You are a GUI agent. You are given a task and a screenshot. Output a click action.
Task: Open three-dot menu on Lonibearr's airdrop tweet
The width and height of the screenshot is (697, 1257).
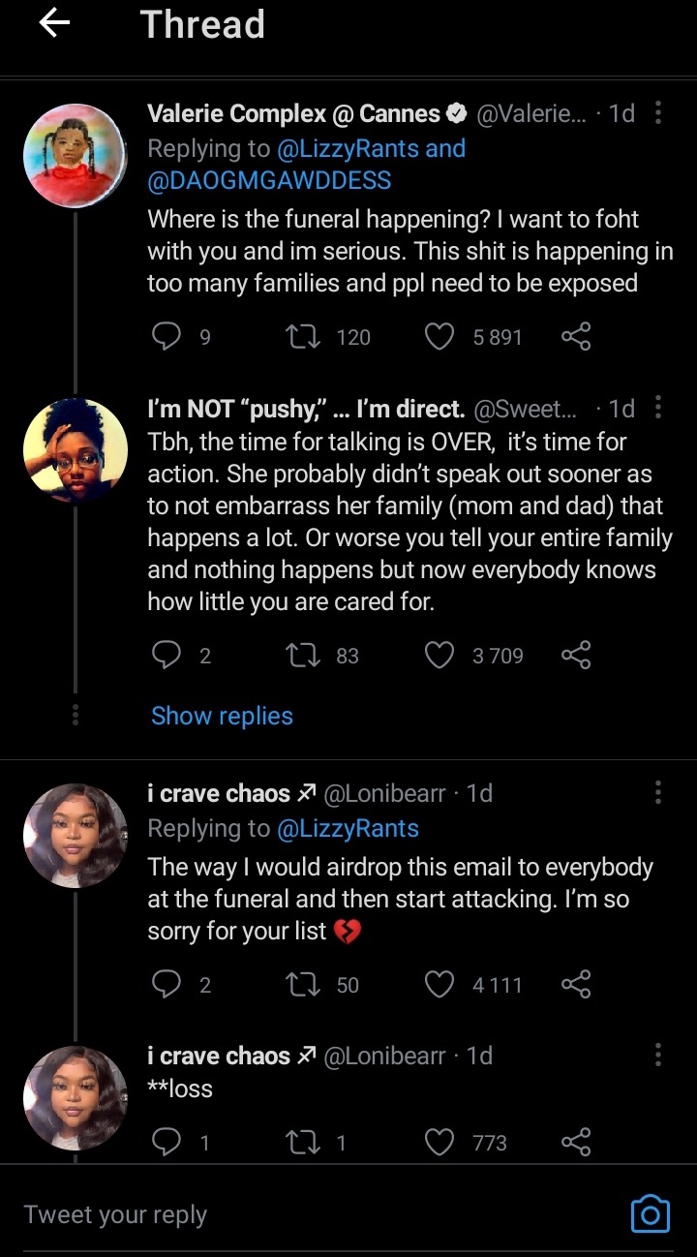click(658, 793)
